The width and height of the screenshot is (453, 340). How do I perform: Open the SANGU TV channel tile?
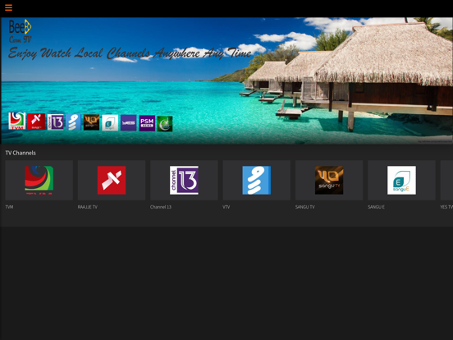pos(329,180)
